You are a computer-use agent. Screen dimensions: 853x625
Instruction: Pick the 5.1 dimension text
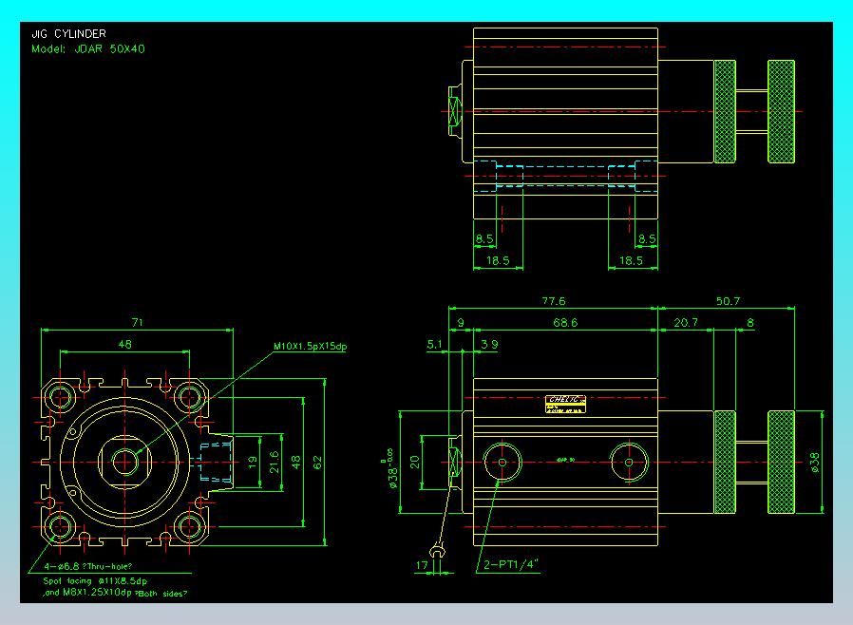pyautogui.click(x=435, y=345)
